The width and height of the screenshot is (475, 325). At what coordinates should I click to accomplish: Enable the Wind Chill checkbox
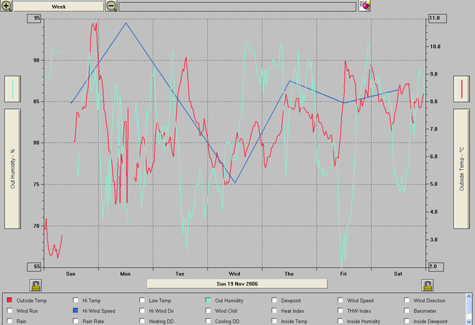[209, 311]
